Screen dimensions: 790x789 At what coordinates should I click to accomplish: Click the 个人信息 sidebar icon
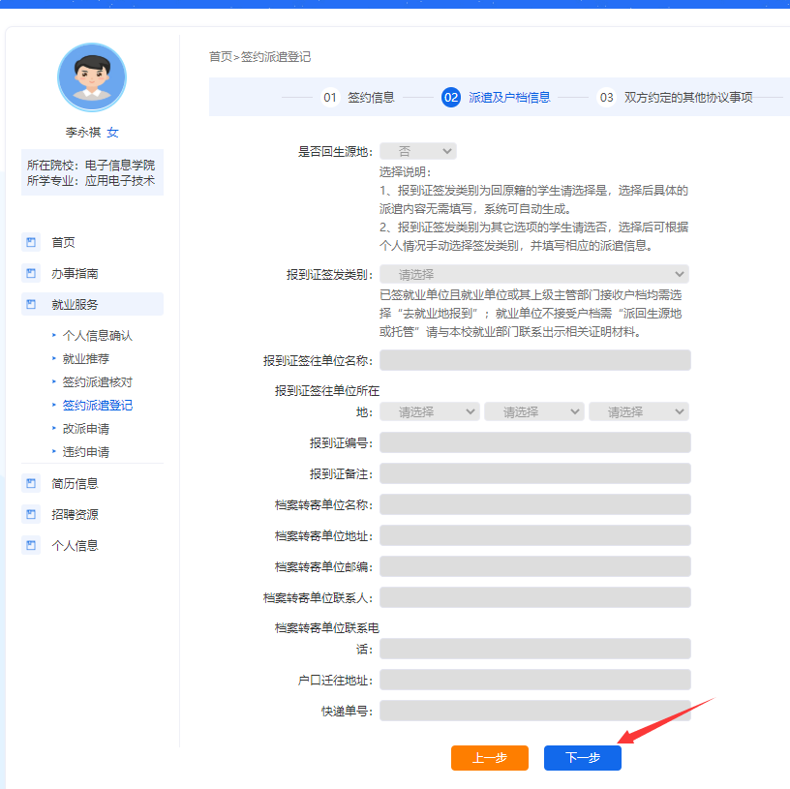31,545
